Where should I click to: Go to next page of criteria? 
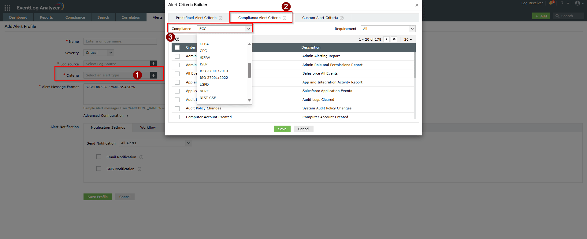coord(386,39)
